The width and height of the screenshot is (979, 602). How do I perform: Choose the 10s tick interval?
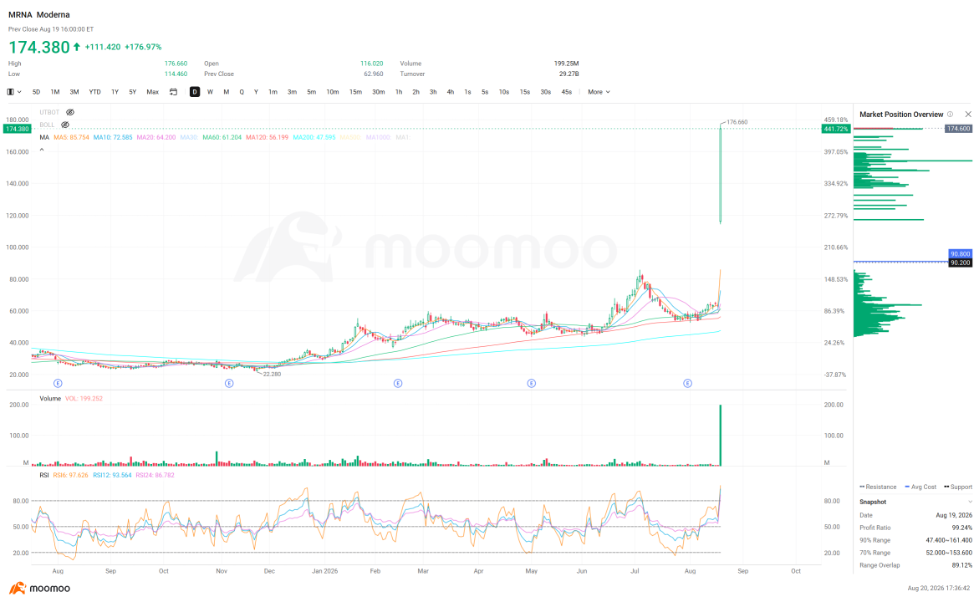point(504,92)
